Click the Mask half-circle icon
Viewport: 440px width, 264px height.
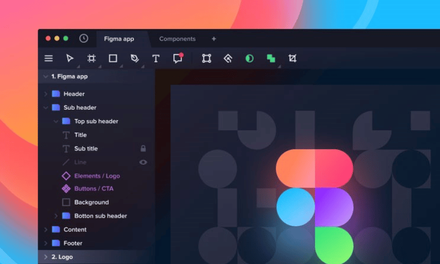[x=249, y=58]
